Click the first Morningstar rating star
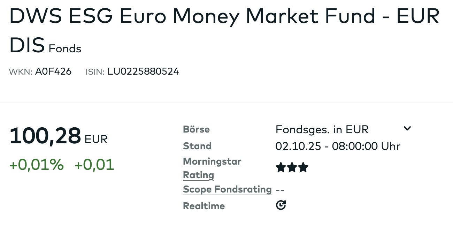453x226 pixels. pos(281,168)
